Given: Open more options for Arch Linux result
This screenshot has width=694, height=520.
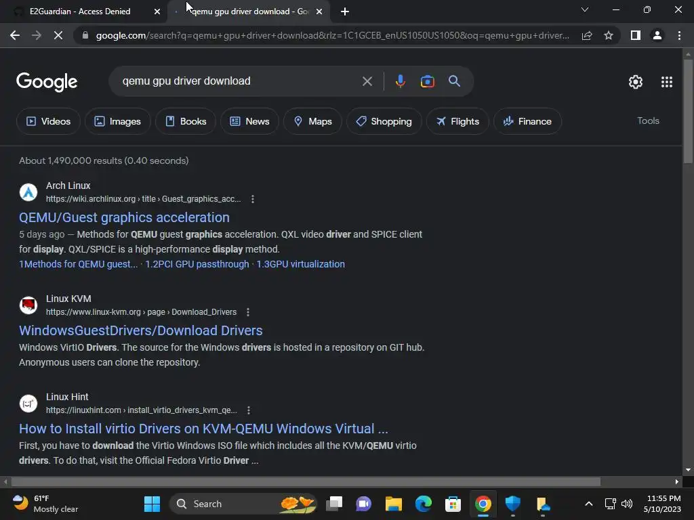Looking at the screenshot, I should point(252,199).
